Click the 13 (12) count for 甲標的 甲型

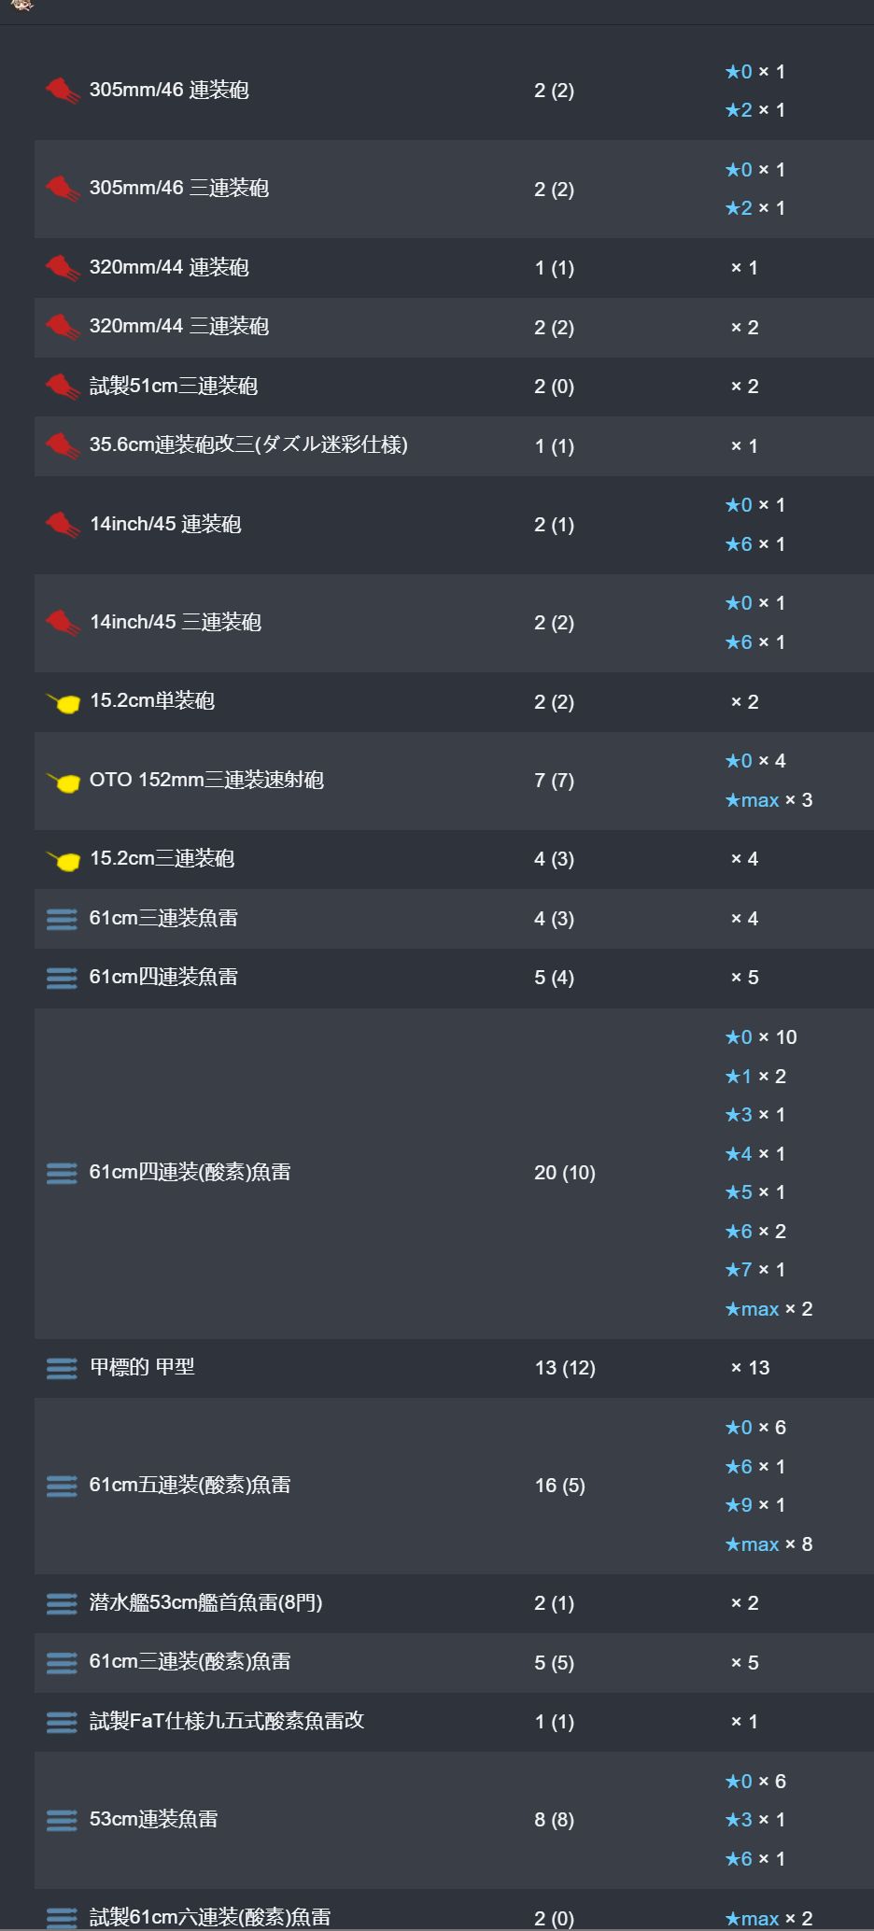click(x=565, y=1368)
